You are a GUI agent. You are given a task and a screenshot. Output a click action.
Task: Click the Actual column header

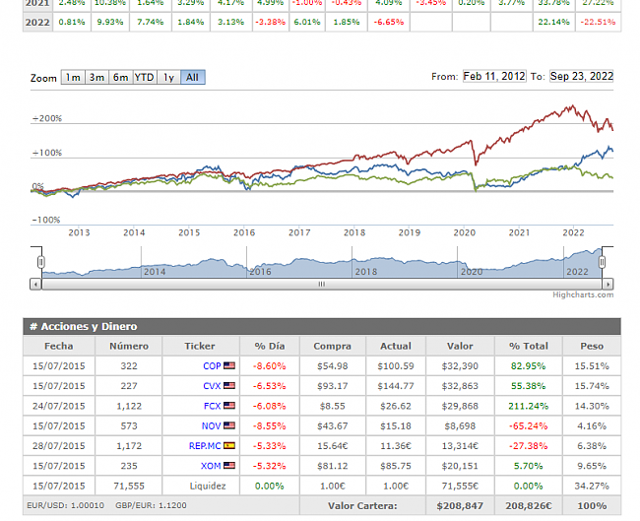point(396,346)
